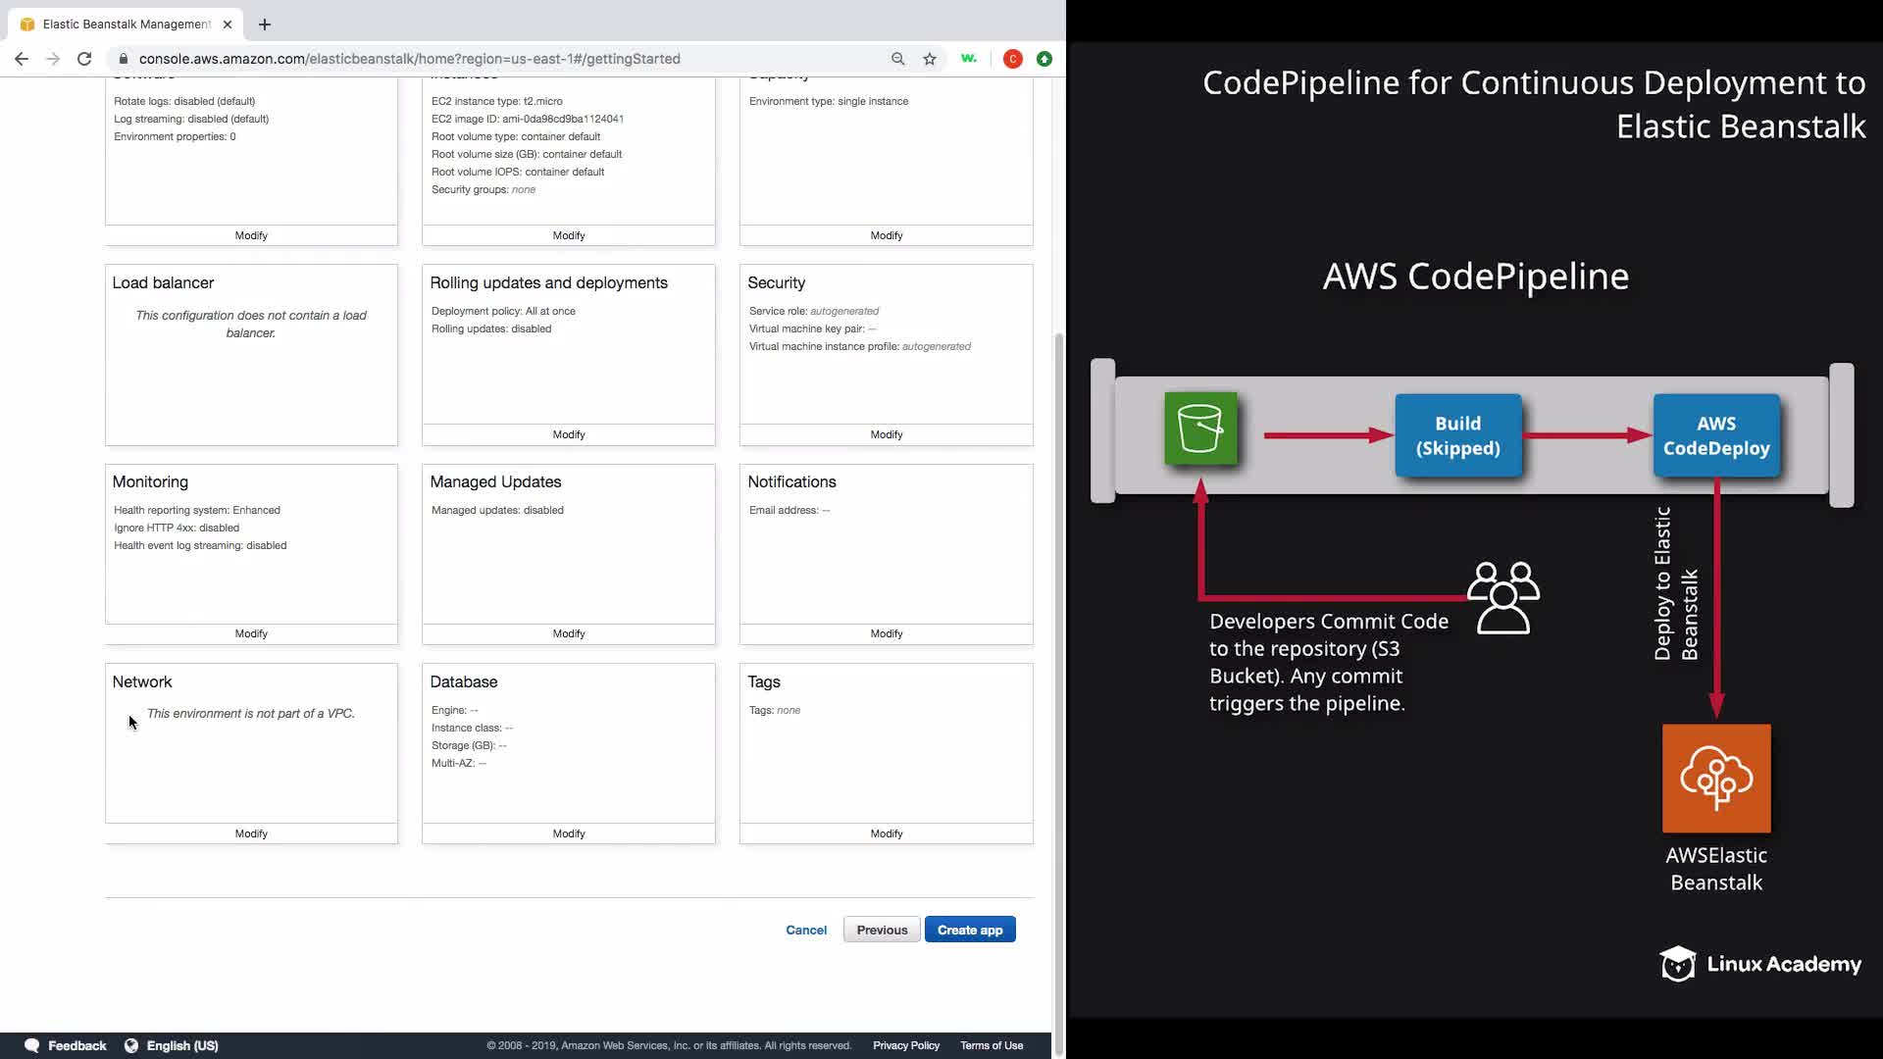This screenshot has width=1883, height=1059.
Task: Click the globe language icon
Action: (x=131, y=1045)
